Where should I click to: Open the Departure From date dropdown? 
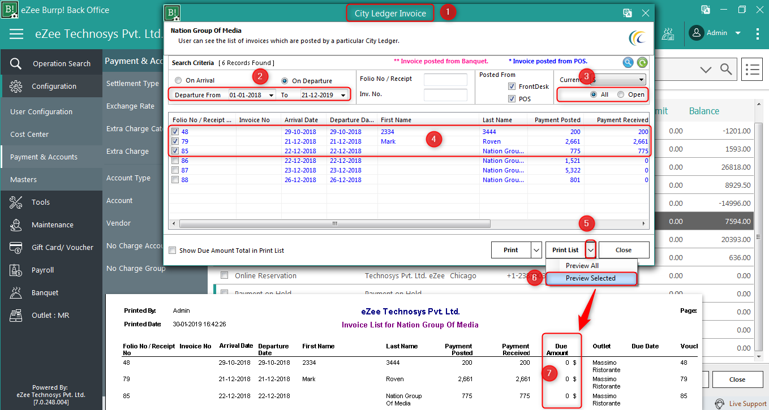pos(271,95)
